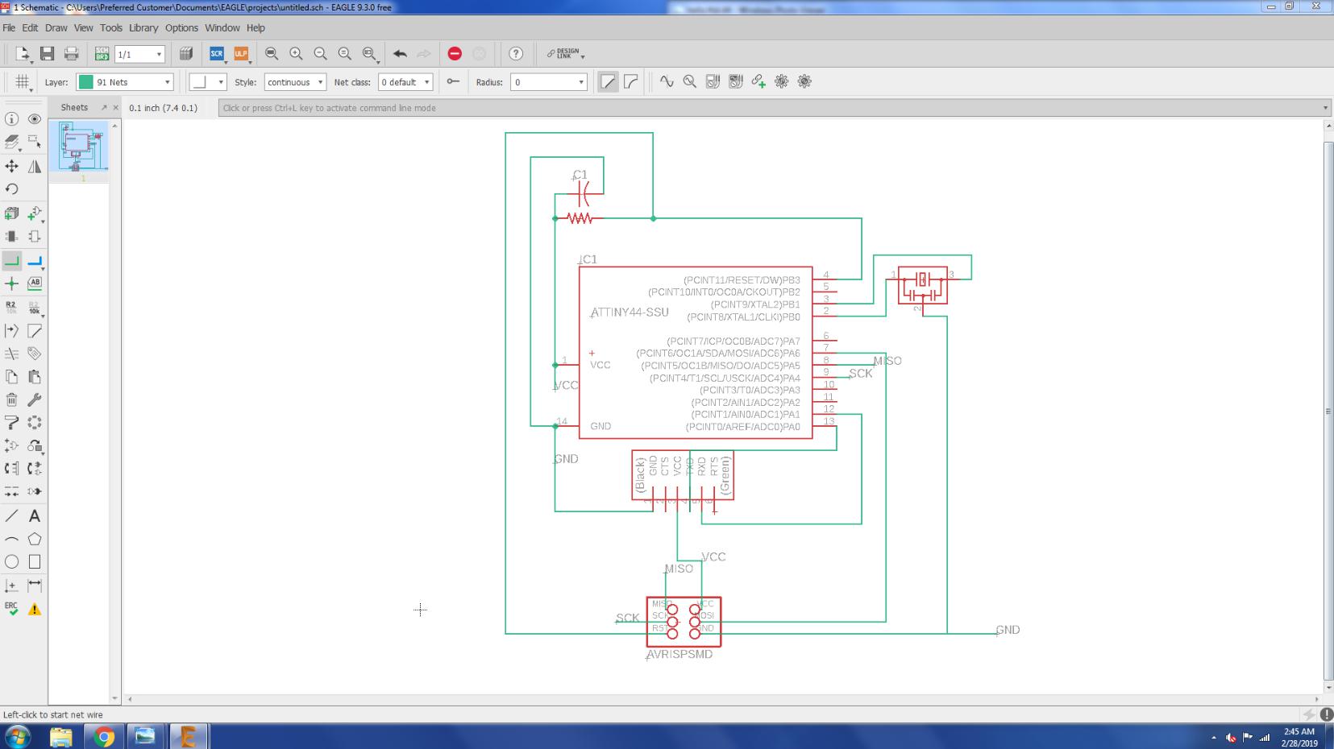Select the Add Part tool

(x=35, y=213)
